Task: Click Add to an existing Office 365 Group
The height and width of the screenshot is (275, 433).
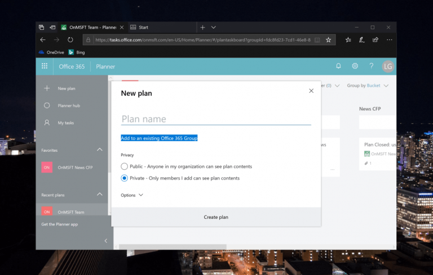Action: coord(159,138)
